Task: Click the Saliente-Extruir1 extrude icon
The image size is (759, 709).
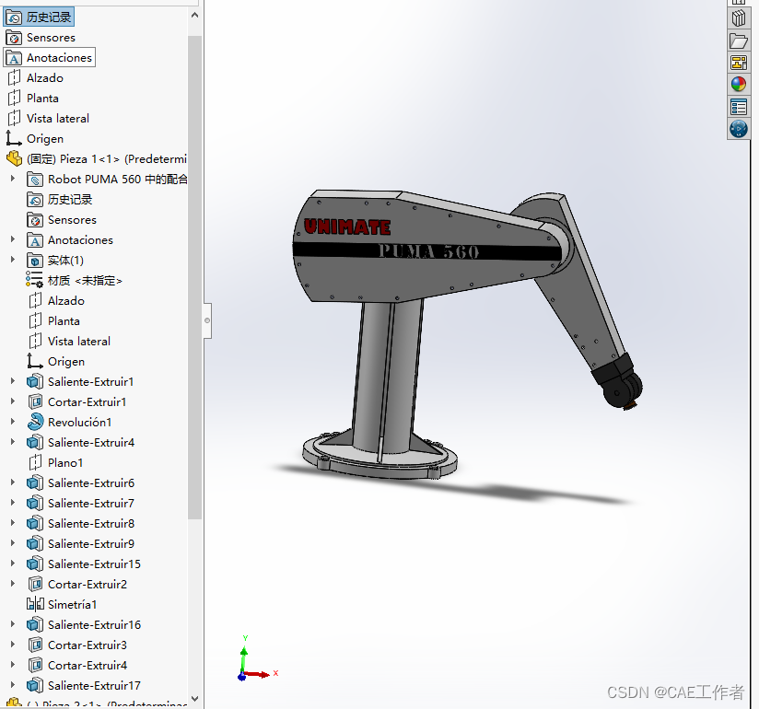Action: [x=35, y=382]
